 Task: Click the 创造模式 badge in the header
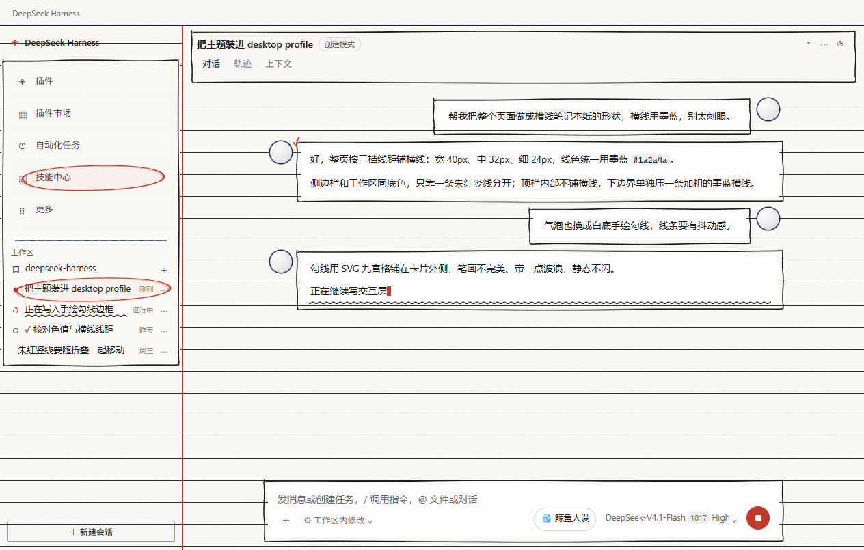click(340, 44)
